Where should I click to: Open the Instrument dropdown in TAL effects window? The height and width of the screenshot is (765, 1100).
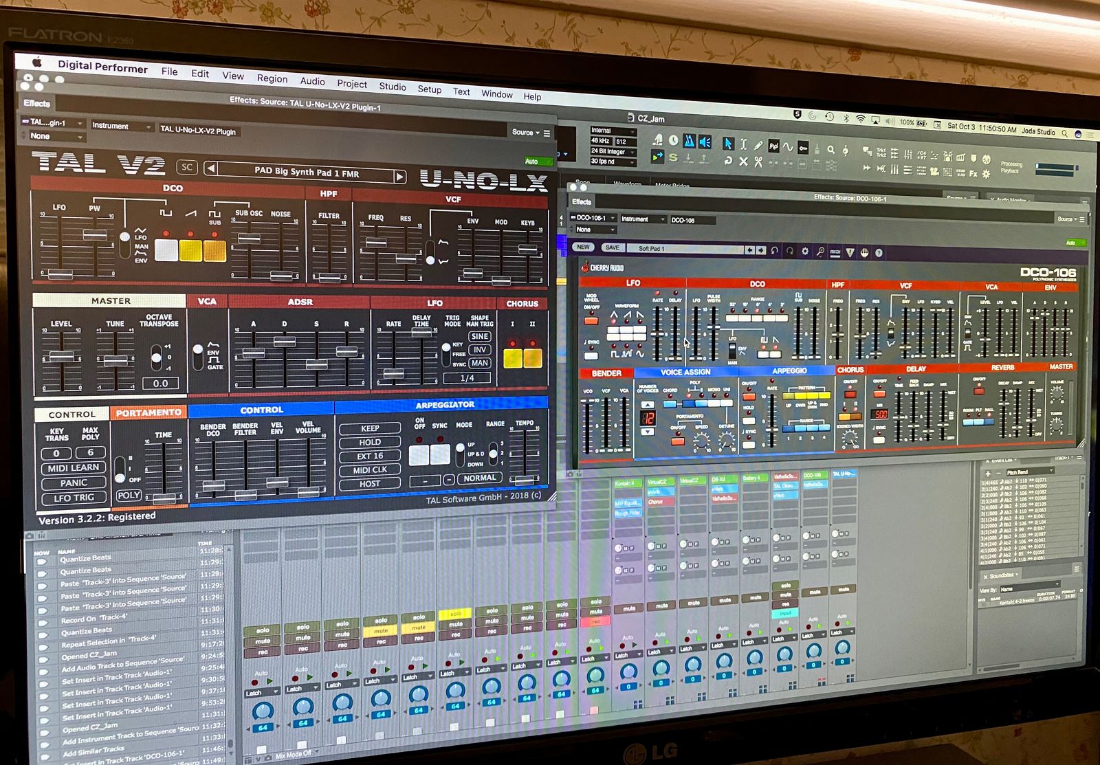coord(121,126)
